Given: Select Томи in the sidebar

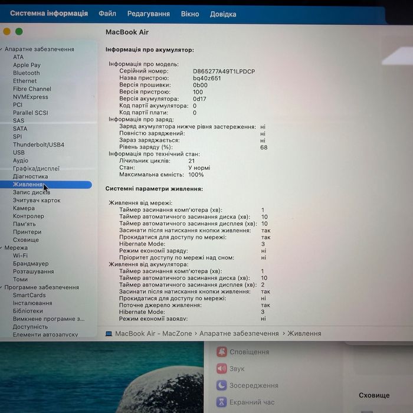Looking at the screenshot, I should point(20,280).
